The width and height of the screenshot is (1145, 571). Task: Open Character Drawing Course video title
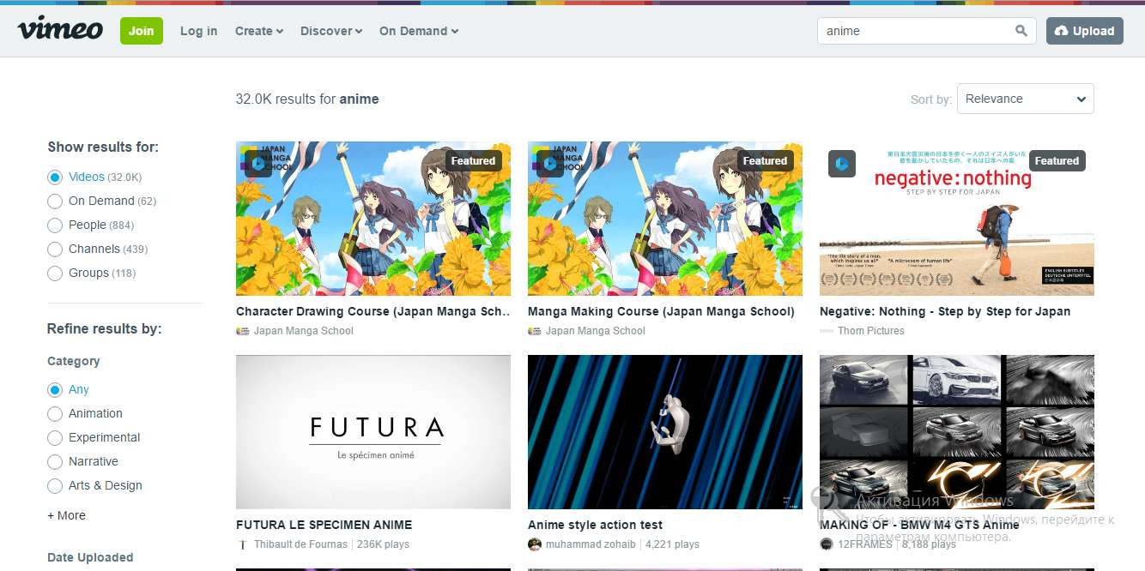pyautogui.click(x=373, y=312)
